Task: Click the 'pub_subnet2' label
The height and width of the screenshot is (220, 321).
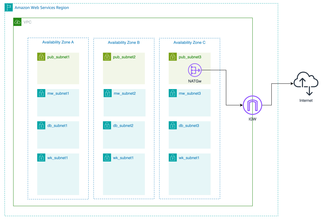Action: 124,57
